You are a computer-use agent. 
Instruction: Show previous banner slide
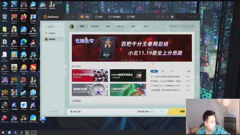pos(75,48)
